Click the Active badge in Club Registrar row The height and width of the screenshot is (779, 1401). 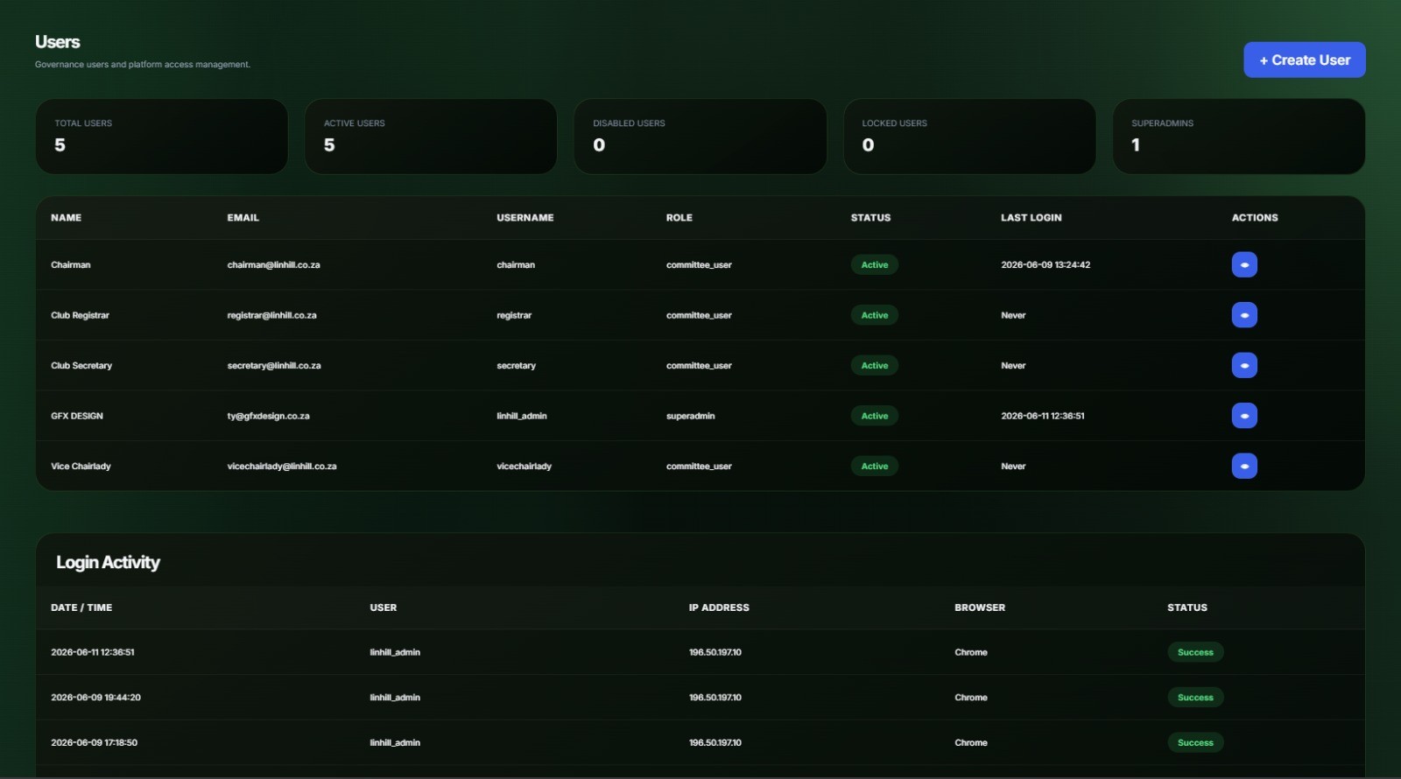click(875, 315)
